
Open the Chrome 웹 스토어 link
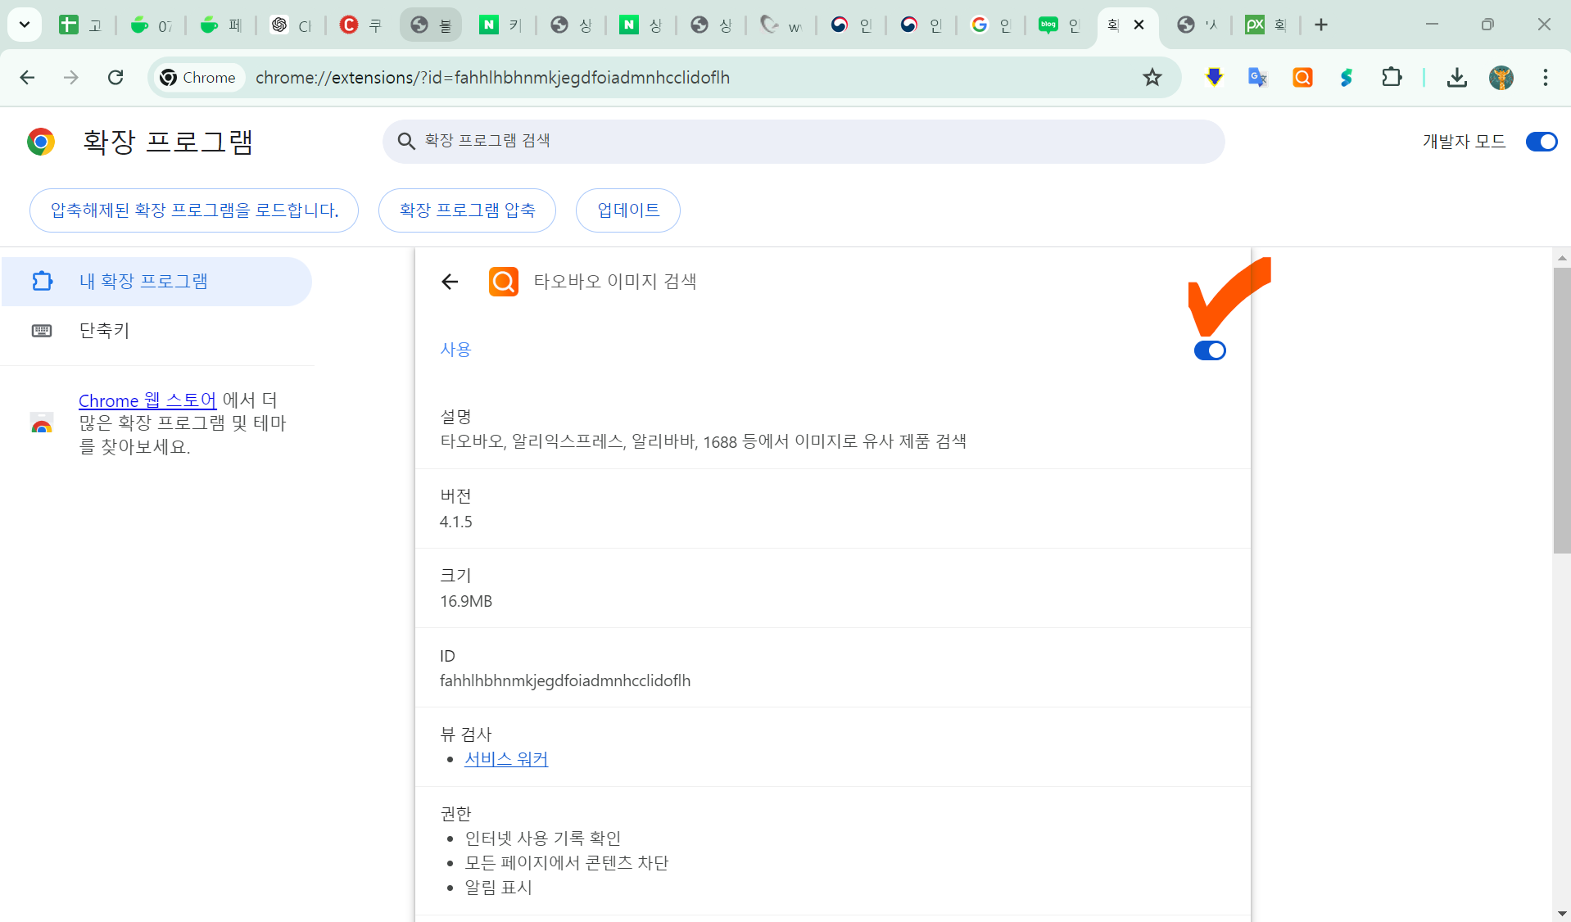pos(147,400)
